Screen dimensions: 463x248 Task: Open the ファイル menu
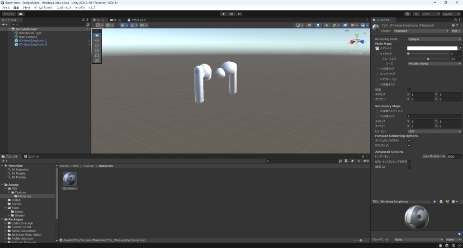(x=6, y=8)
